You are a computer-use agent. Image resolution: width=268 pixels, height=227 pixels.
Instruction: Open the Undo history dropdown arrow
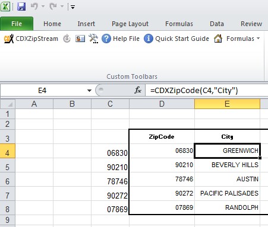coord(43,7)
